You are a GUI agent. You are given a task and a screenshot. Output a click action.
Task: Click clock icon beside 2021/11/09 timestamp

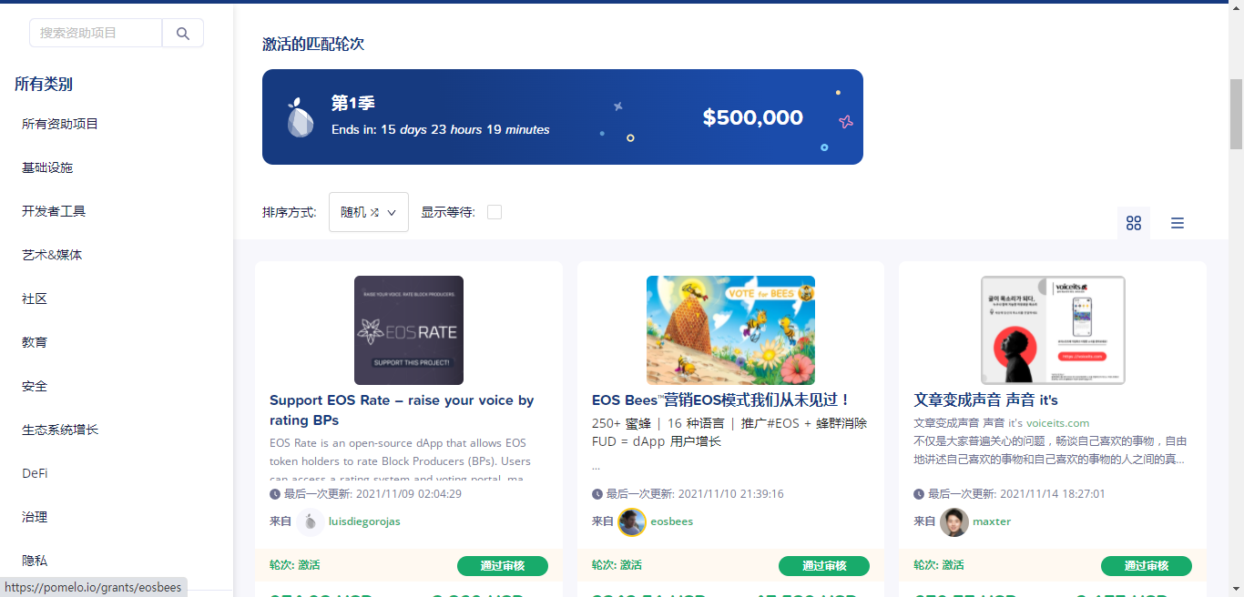[275, 494]
